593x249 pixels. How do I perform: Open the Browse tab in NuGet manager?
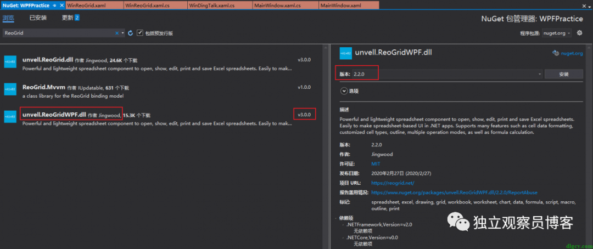tap(8, 18)
